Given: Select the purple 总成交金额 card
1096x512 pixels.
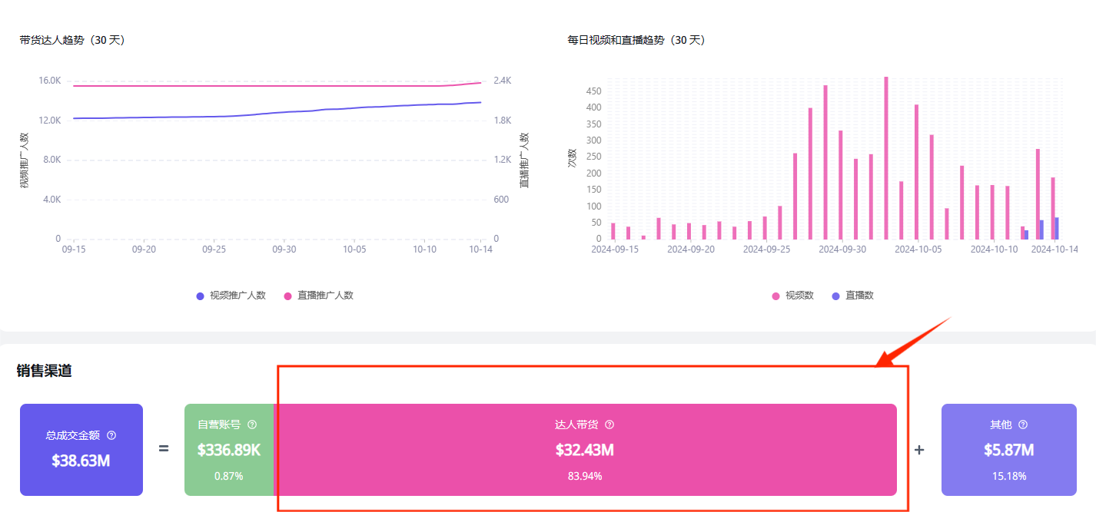Looking at the screenshot, I should [x=81, y=449].
